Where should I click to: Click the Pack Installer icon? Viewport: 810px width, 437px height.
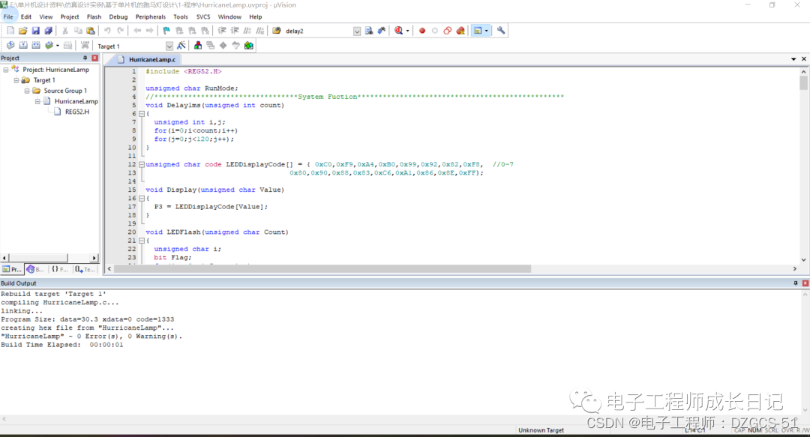[x=249, y=46]
